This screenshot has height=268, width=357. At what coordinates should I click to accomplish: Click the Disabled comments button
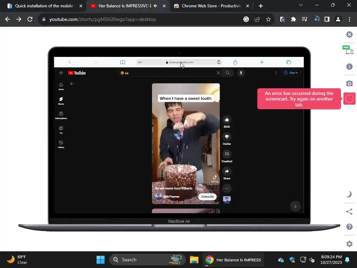tap(227, 154)
